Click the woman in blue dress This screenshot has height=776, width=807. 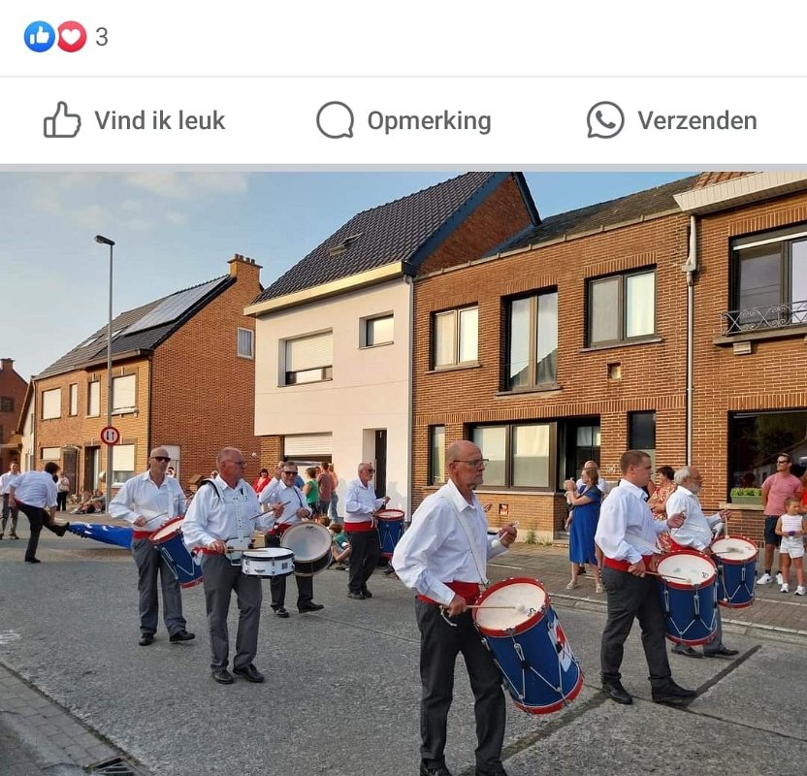click(585, 527)
